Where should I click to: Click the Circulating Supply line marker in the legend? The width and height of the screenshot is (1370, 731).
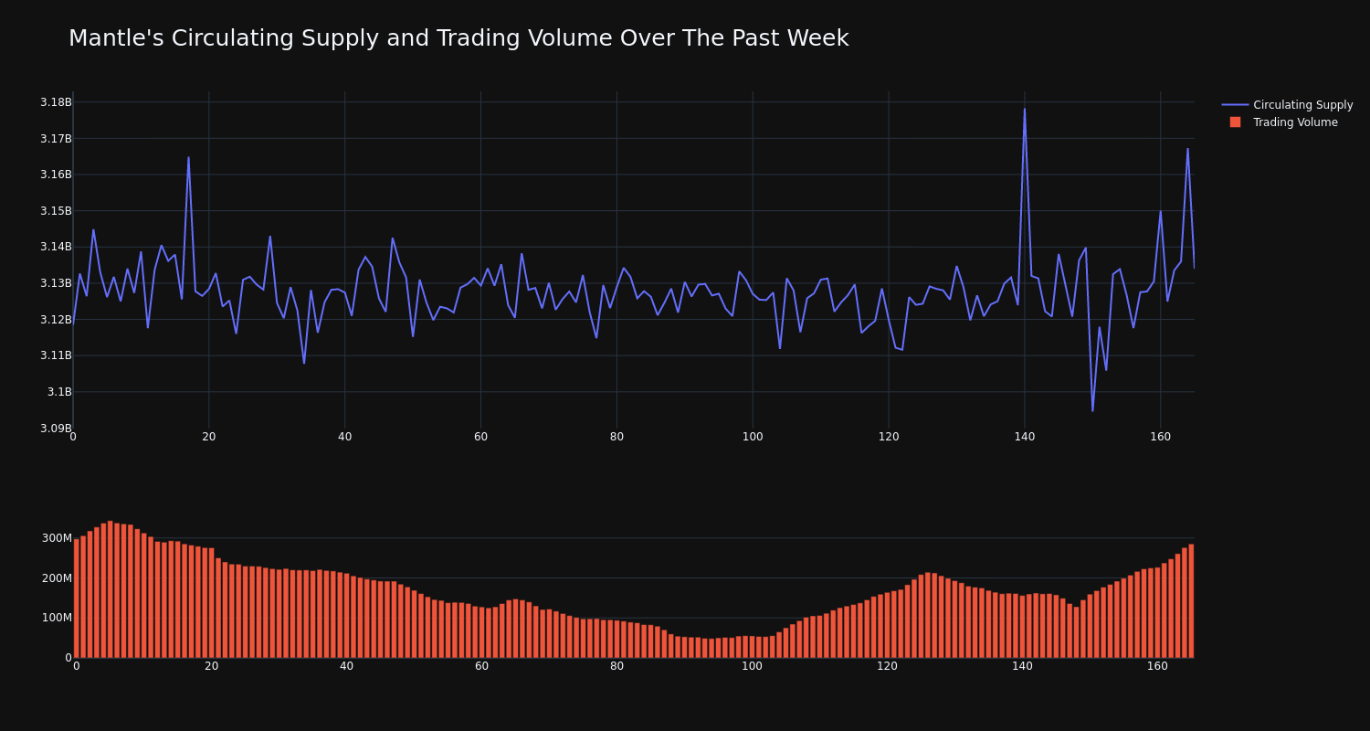point(1235,105)
